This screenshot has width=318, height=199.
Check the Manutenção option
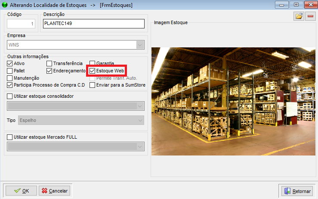click(9, 78)
